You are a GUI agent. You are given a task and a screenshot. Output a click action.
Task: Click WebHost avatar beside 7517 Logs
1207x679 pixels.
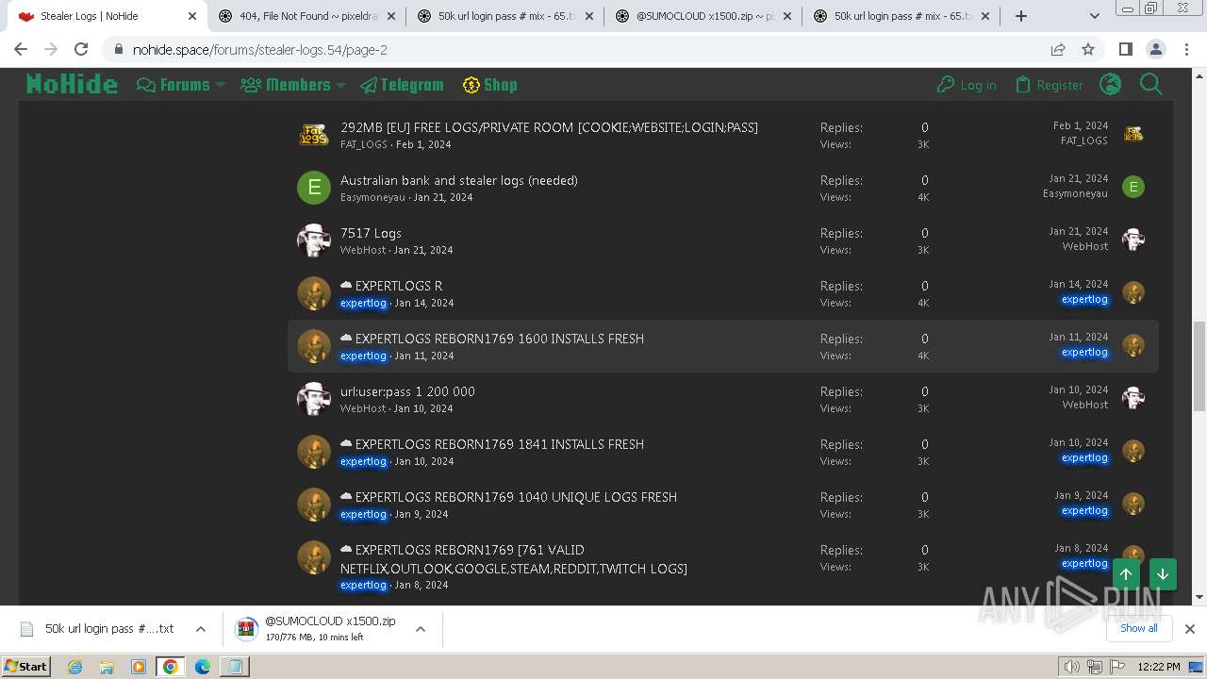tap(314, 240)
